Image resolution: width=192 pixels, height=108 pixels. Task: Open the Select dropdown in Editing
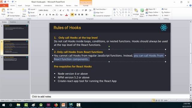166,15
